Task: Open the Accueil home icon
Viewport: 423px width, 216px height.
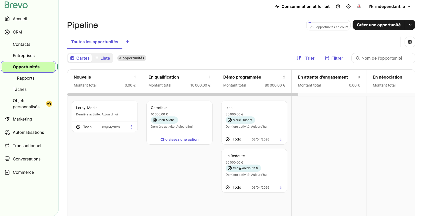Action: tap(7, 19)
